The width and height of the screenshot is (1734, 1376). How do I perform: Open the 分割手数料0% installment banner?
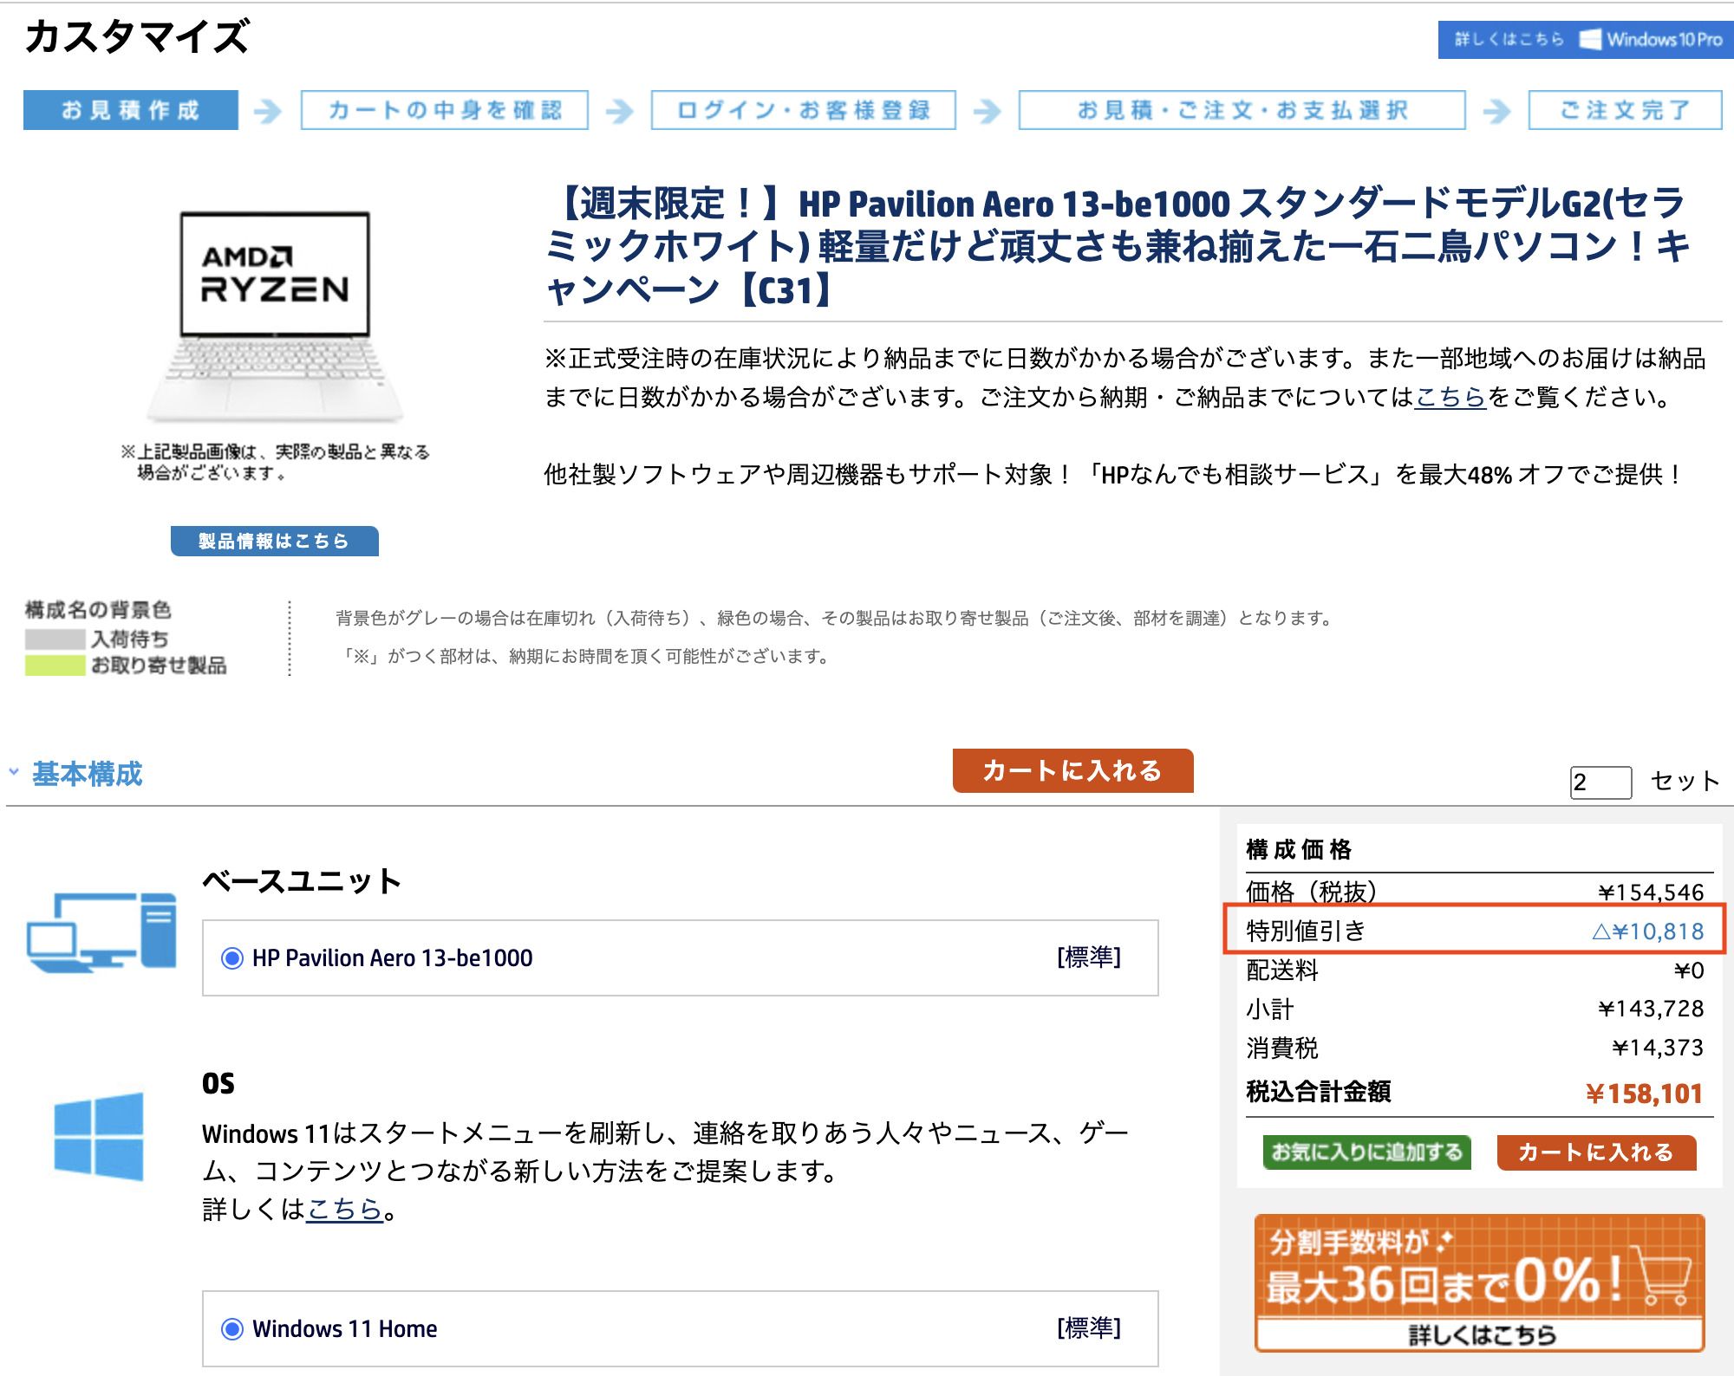[x=1480, y=1282]
